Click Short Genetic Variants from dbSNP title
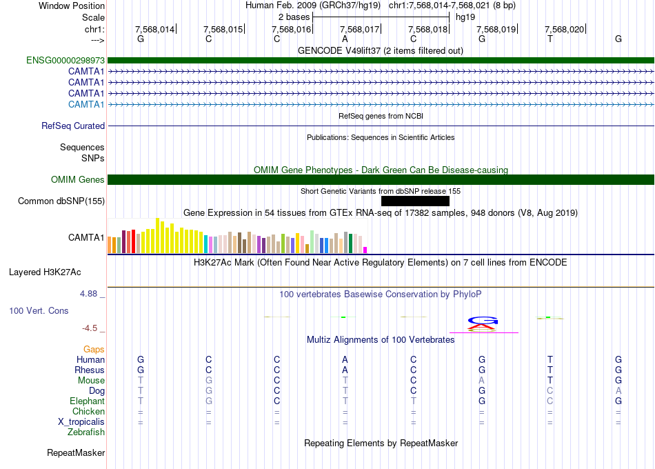655x469 pixels. click(x=381, y=191)
